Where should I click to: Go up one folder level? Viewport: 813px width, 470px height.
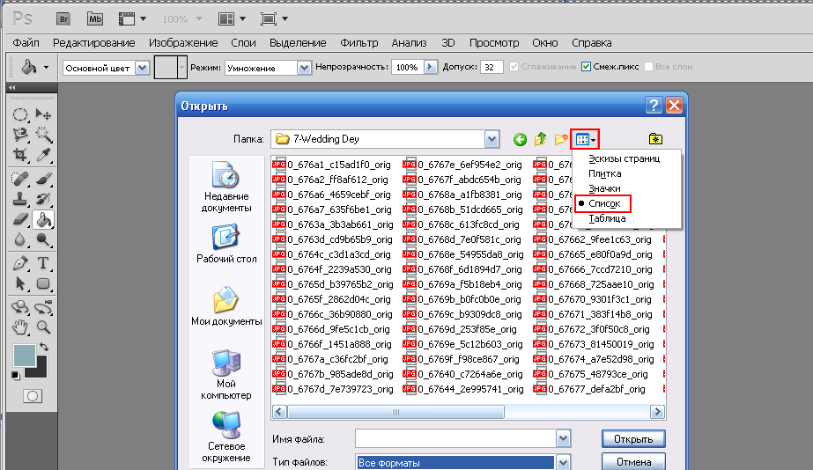[539, 139]
